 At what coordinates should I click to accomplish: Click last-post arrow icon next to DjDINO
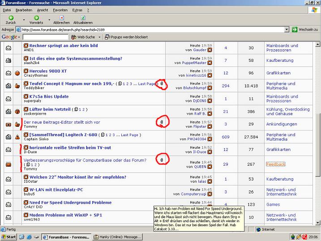(210, 101)
